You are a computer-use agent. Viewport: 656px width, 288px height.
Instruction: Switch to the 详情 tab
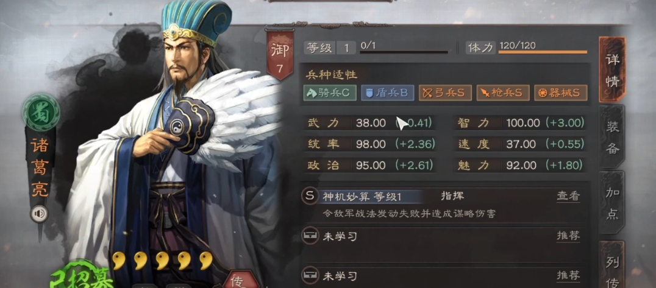pyautogui.click(x=612, y=70)
